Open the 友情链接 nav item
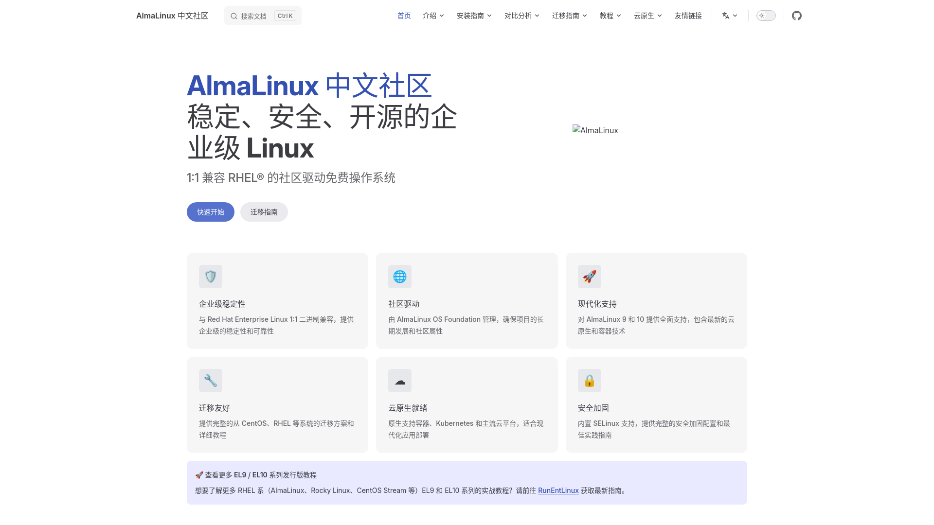 688,16
